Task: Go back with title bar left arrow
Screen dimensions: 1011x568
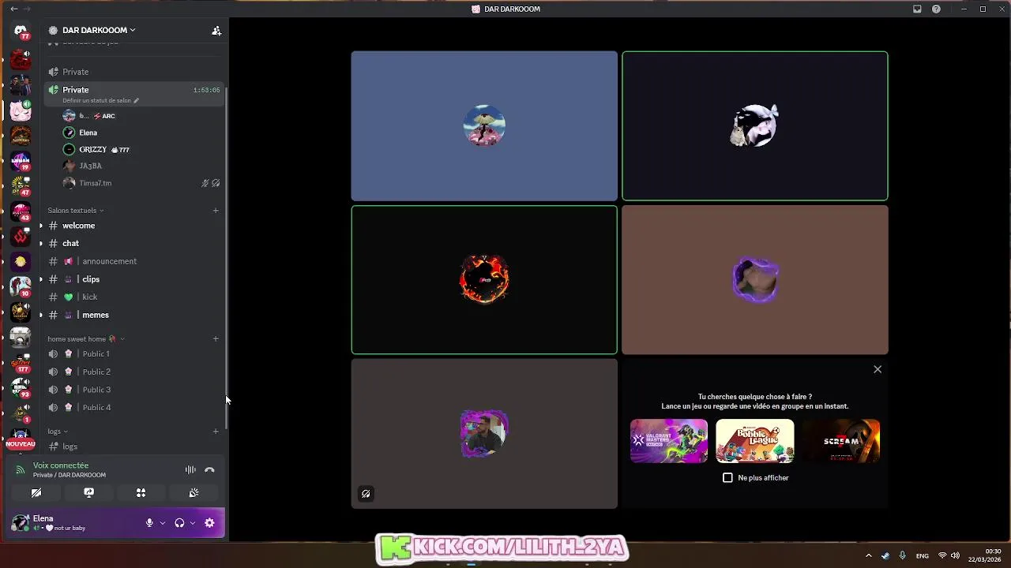Action: 13,9
